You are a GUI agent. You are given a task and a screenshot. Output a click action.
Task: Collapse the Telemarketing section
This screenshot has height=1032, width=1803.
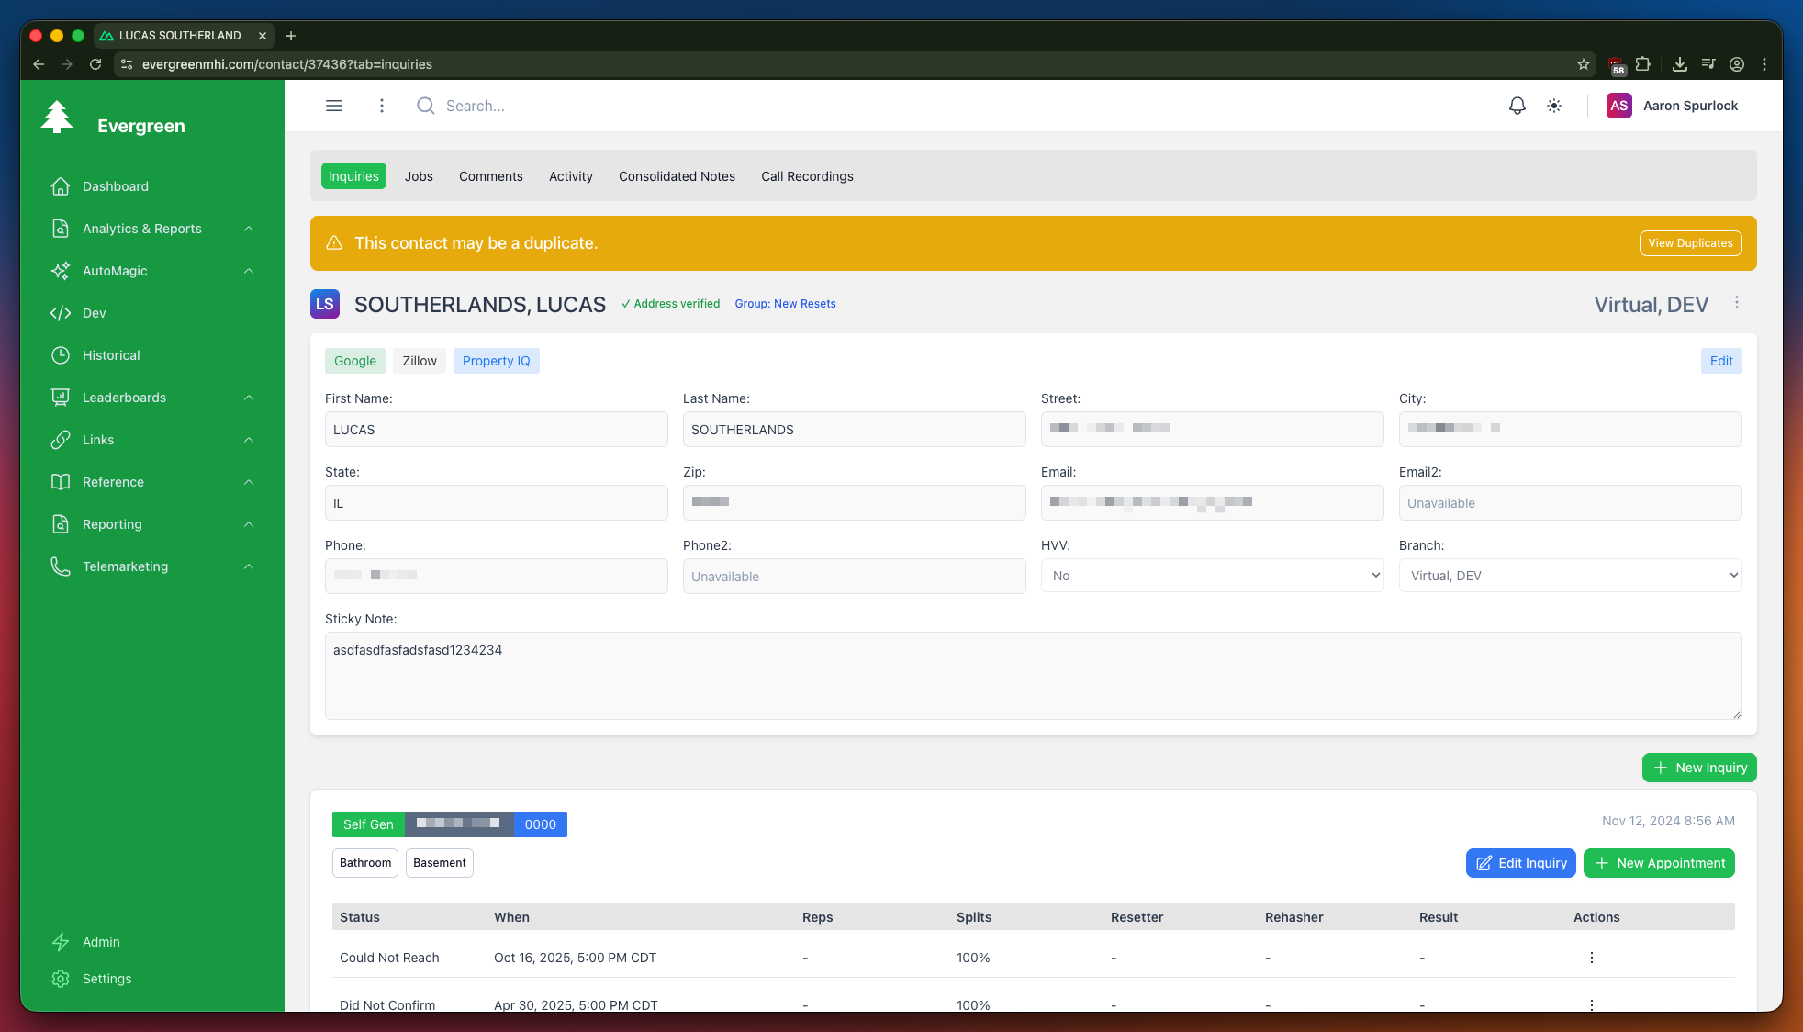tap(249, 566)
